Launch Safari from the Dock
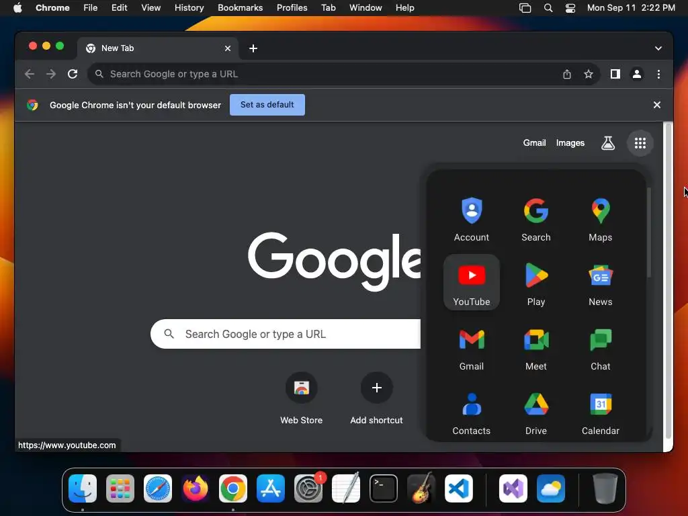The height and width of the screenshot is (516, 688). pos(158,488)
